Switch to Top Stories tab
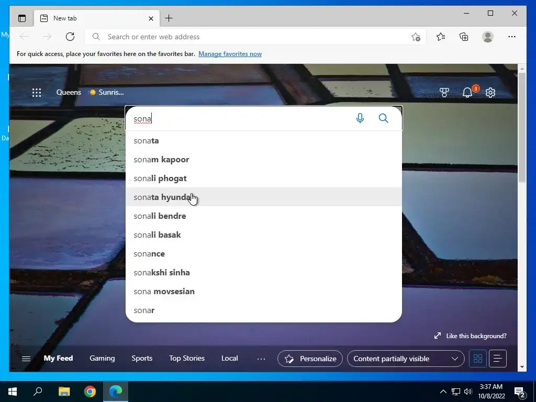This screenshot has width=536, height=402. pos(187,358)
